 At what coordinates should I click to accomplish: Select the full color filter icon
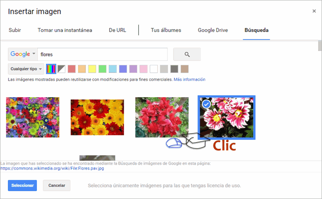pyautogui.click(x=51, y=69)
